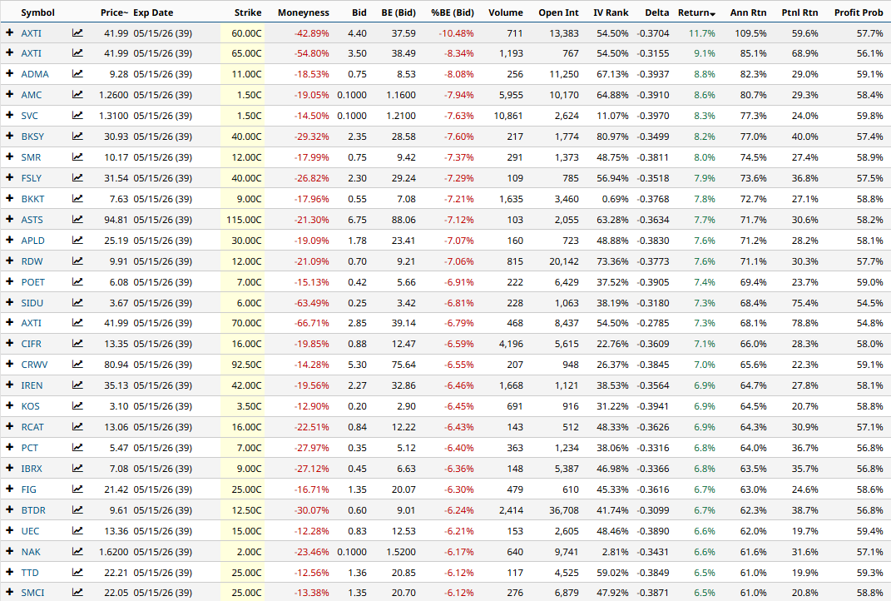The width and height of the screenshot is (891, 601).
Task: Open the chart icon for ADMA
Action: click(x=77, y=74)
